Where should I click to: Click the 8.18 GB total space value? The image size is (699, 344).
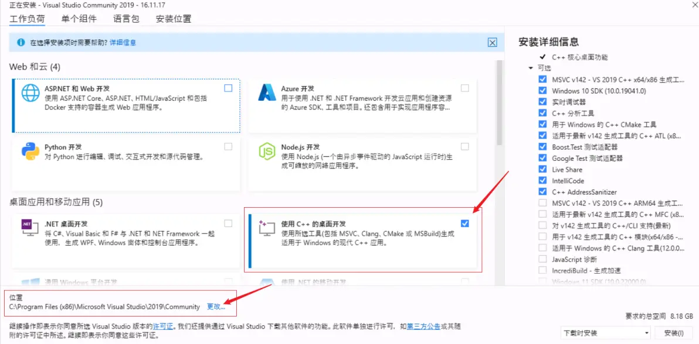pyautogui.click(x=681, y=316)
